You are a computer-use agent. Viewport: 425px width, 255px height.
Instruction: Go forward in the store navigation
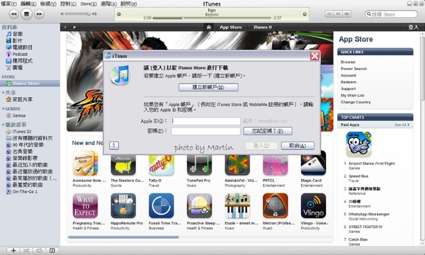74,27
